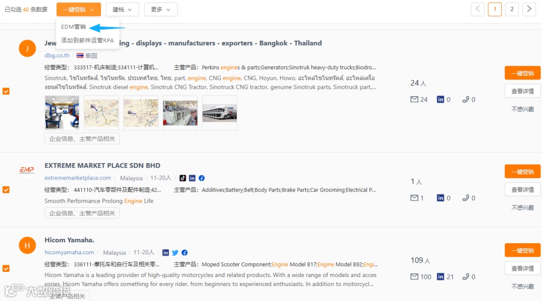The image size is (542, 301).
Task: Click LinkedIn count icon in Extreme Market row
Action: [441, 198]
